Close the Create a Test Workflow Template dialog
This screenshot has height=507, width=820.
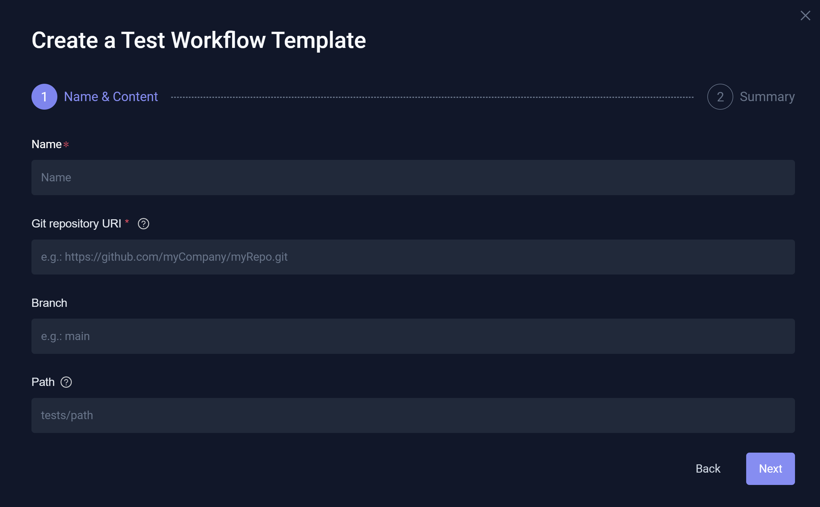pyautogui.click(x=805, y=15)
